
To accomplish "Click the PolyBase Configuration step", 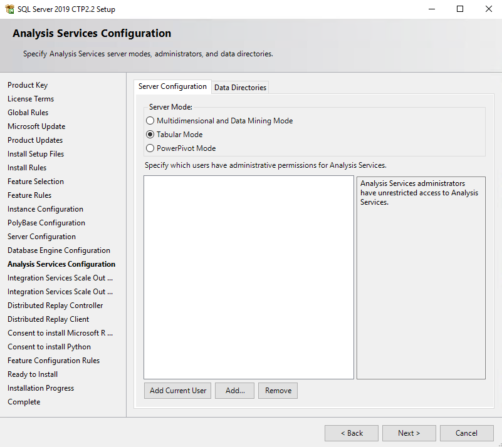I will point(46,222).
